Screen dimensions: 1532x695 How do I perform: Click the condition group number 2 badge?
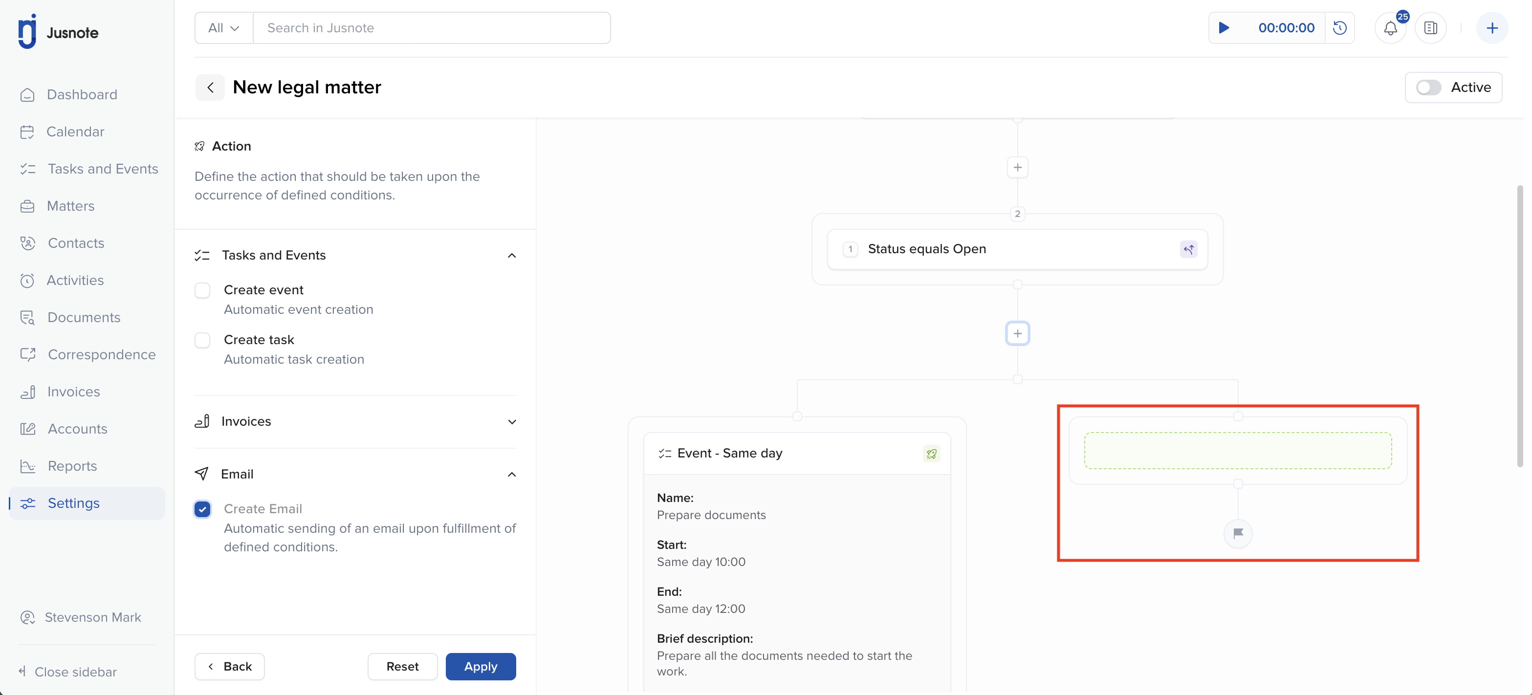[1017, 214]
